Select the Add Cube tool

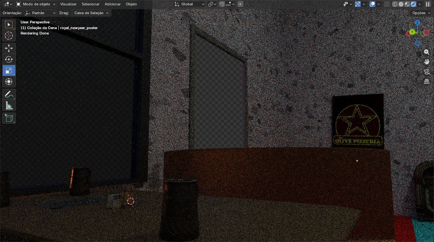[9, 118]
